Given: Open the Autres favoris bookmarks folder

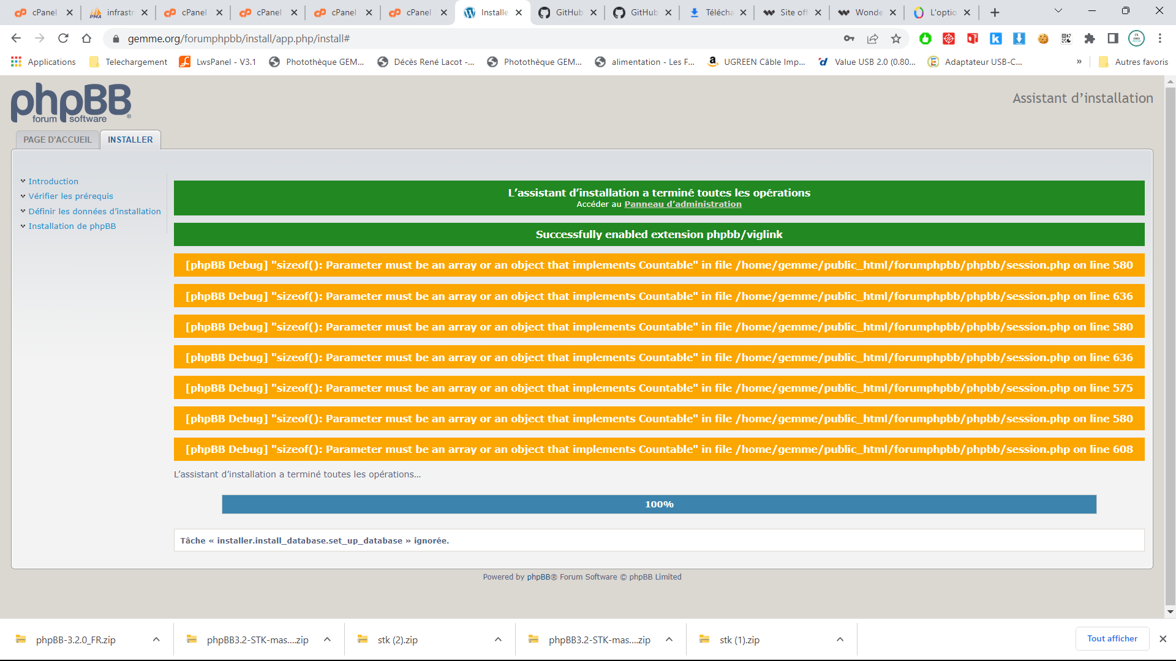Looking at the screenshot, I should [x=1134, y=62].
